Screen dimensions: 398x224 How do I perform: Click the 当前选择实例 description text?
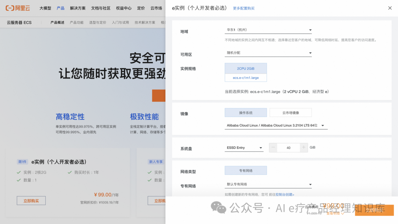(x=277, y=92)
